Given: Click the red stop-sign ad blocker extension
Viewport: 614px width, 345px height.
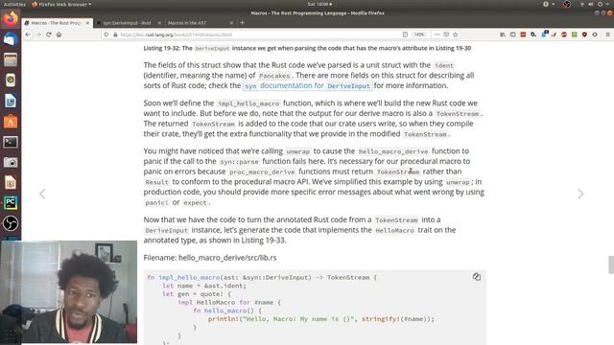Looking at the screenshot, I should click(x=564, y=34).
